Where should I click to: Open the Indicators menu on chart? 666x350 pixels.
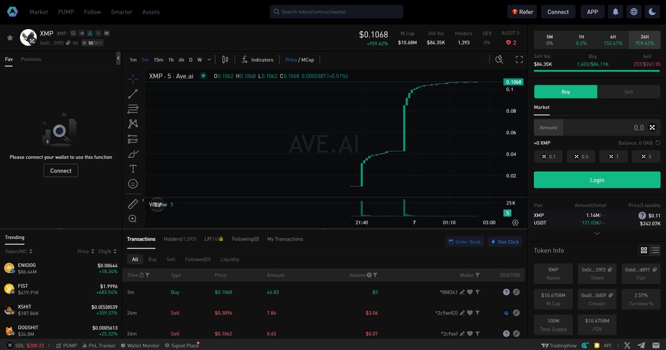coord(258,60)
